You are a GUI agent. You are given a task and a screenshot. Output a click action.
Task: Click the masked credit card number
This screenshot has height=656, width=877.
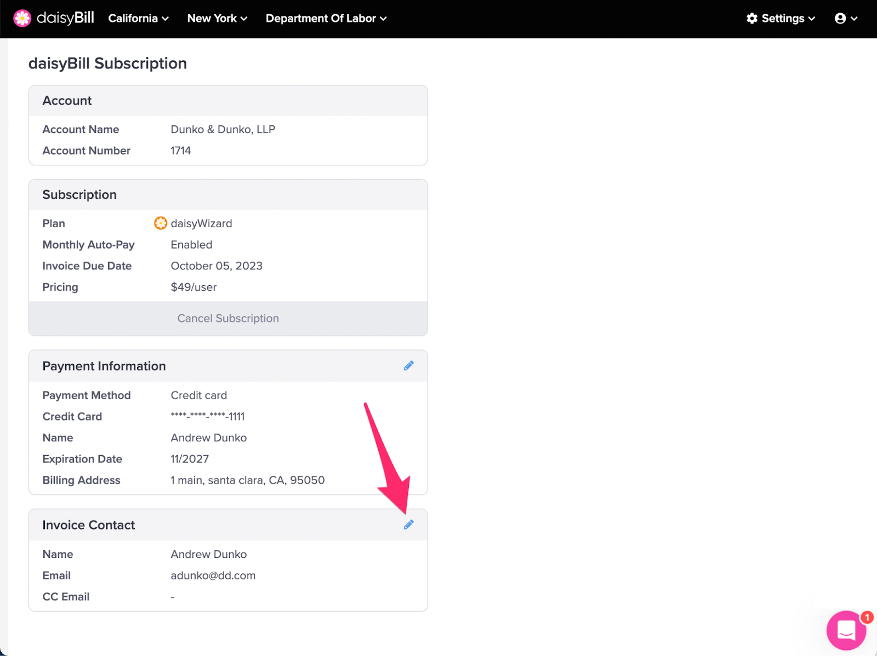[x=207, y=416]
